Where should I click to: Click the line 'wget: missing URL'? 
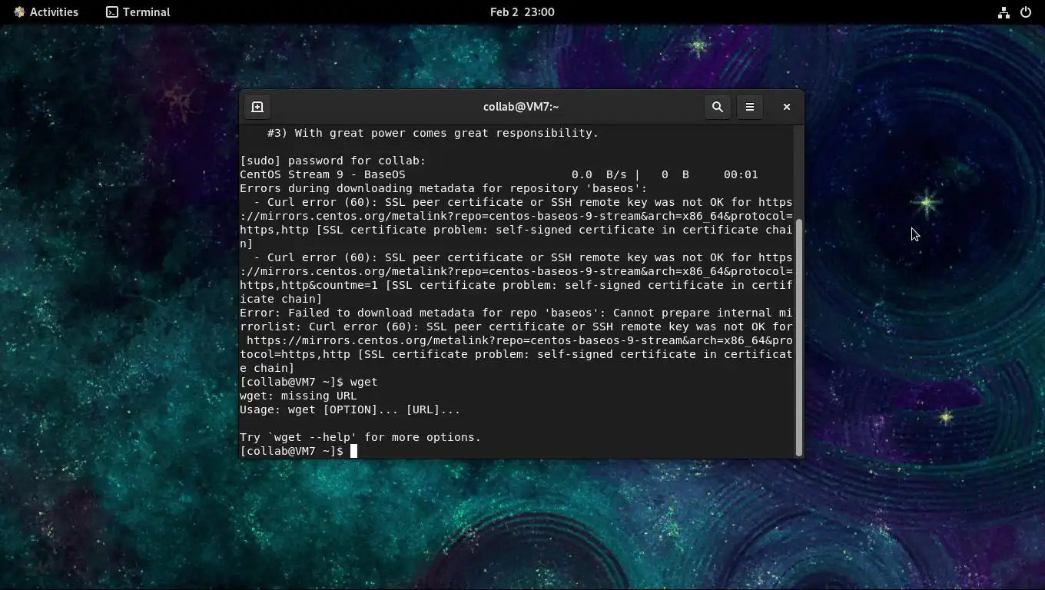(298, 396)
